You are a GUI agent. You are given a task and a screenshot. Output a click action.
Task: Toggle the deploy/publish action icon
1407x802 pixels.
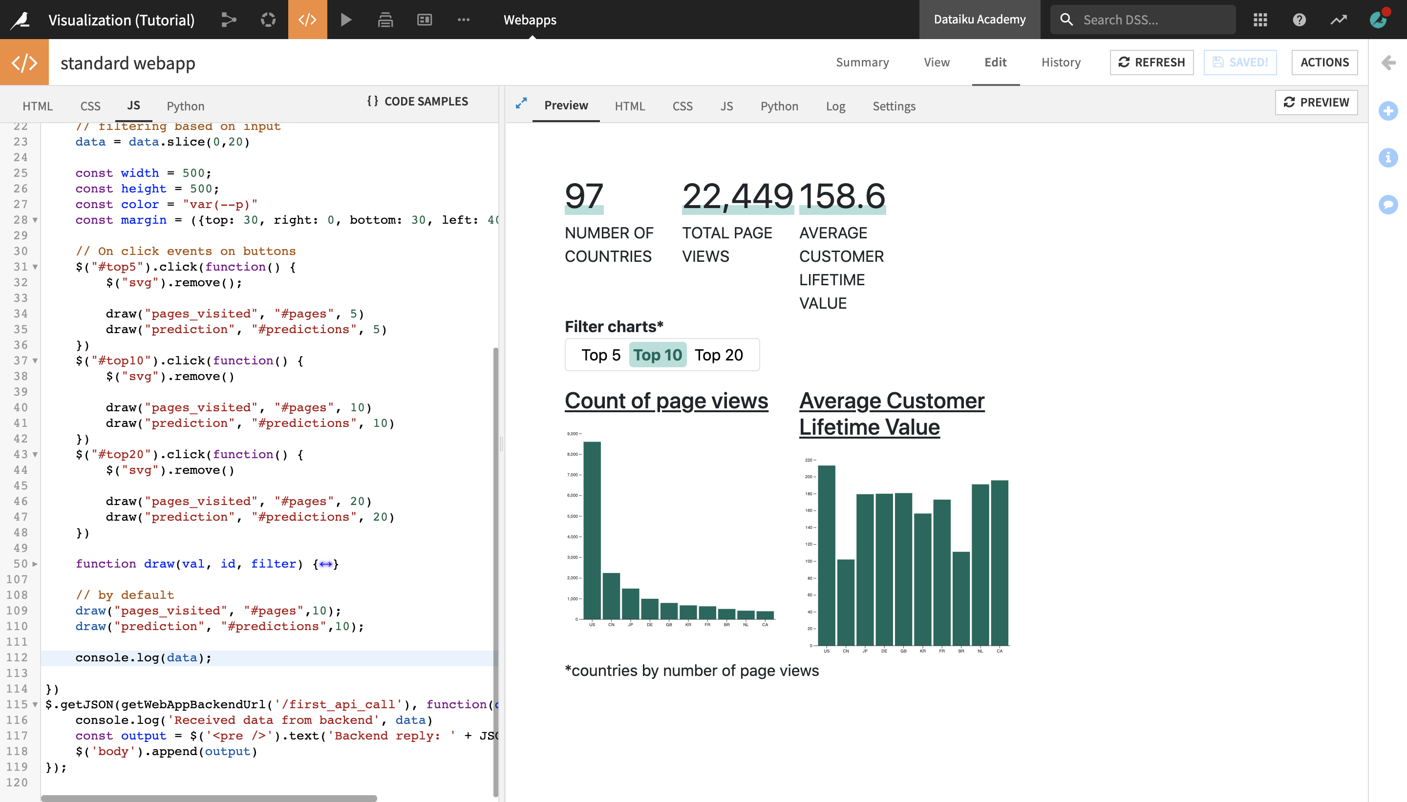point(384,20)
